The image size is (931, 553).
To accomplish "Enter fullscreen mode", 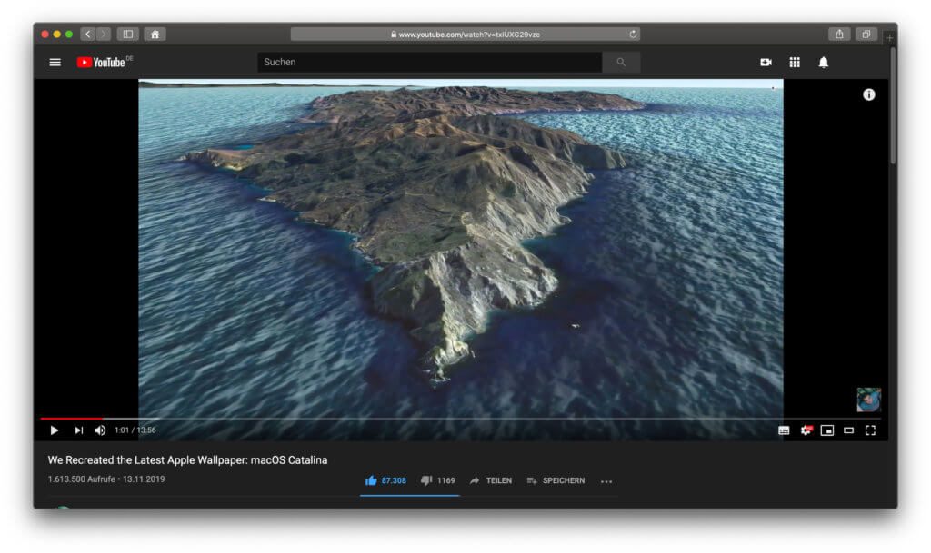I will pos(870,430).
